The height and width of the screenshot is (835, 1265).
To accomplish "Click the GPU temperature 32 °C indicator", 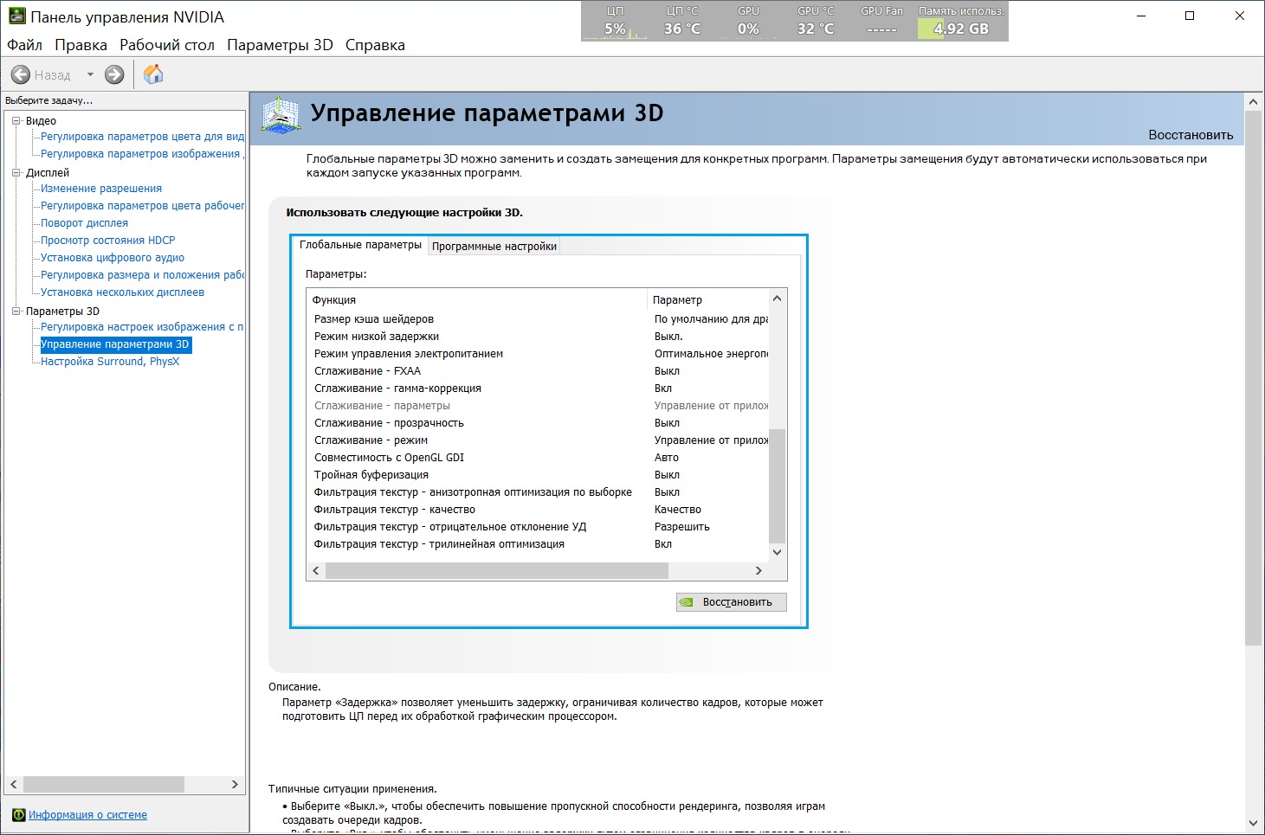I will tap(816, 22).
